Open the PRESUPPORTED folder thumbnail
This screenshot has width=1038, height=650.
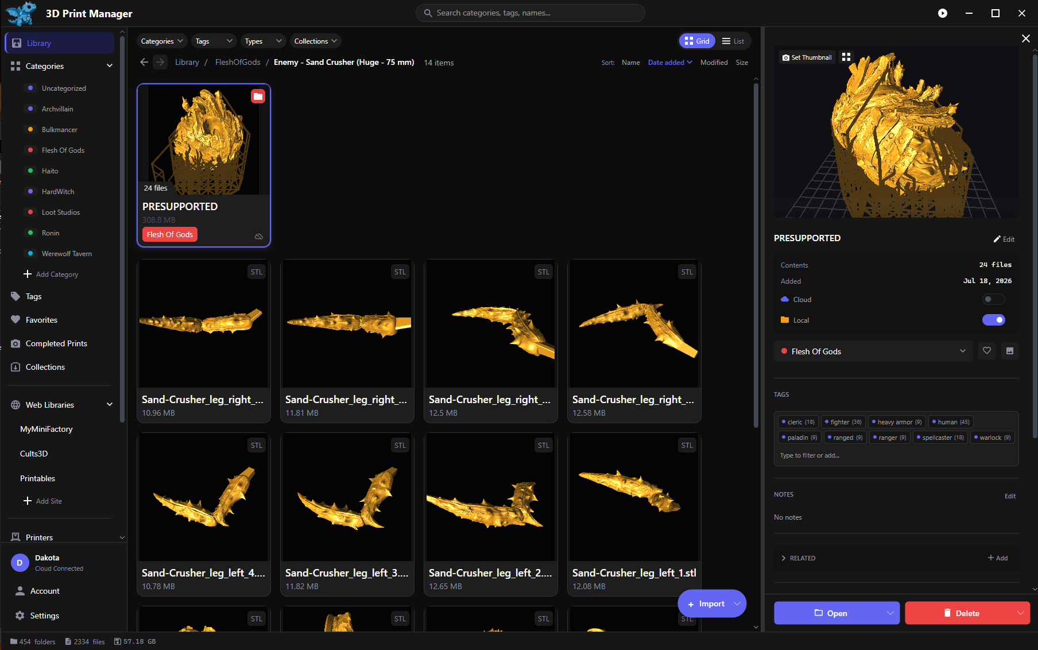point(204,140)
